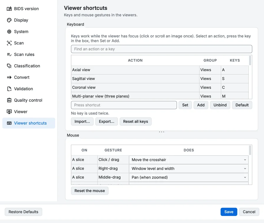Click Set shortcut button

pos(185,105)
